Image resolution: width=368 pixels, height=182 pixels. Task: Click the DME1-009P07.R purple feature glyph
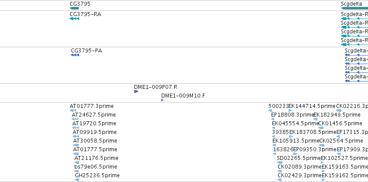pyautogui.click(x=136, y=91)
